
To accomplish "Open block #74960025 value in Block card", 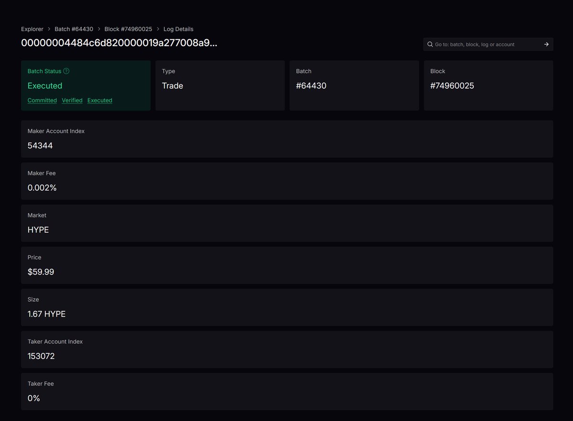I will (452, 86).
